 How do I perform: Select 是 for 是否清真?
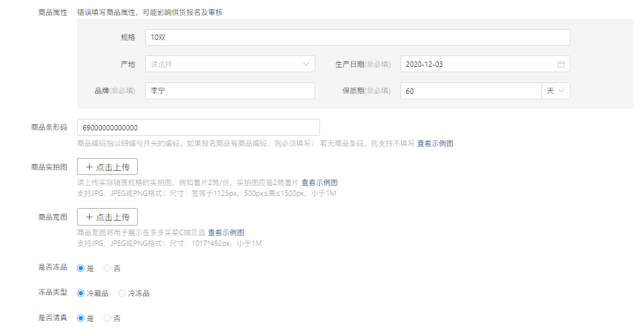coord(81,317)
